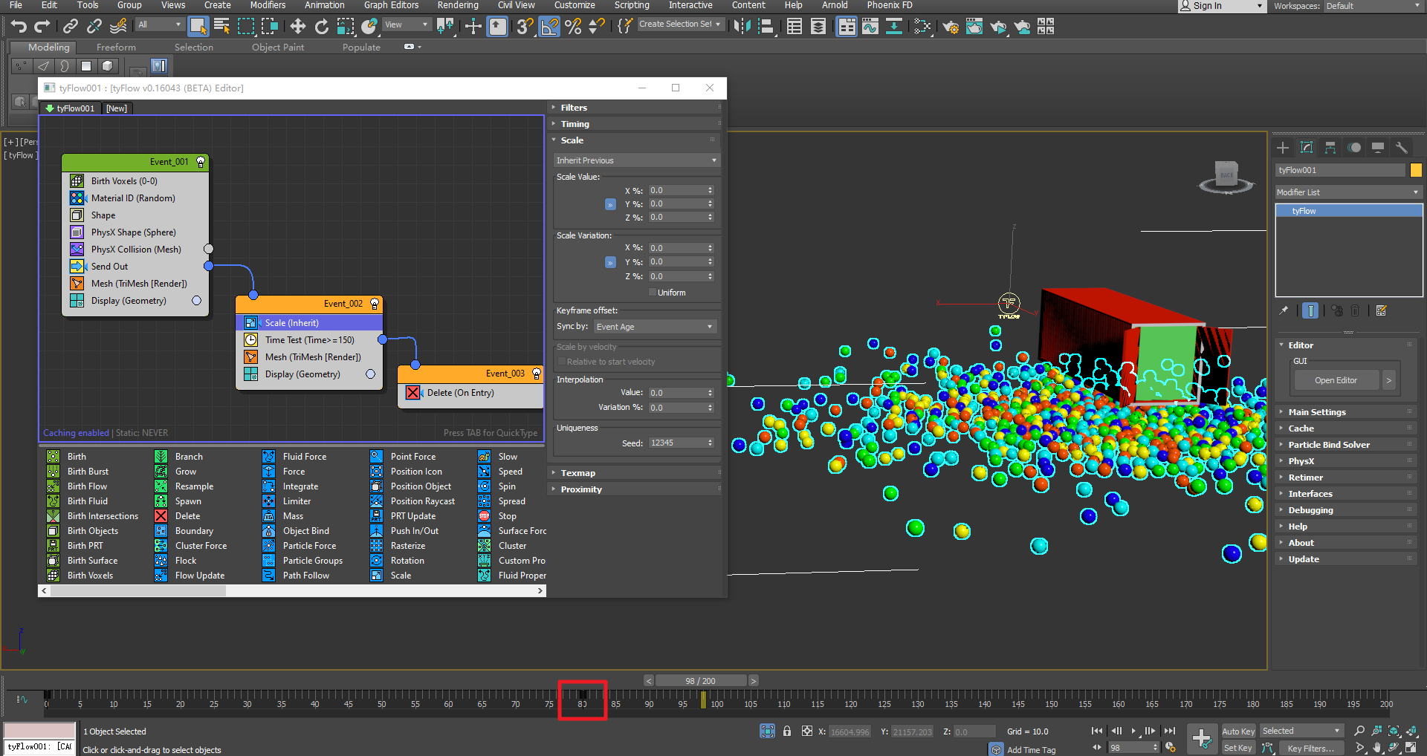Switch to the Freeform ribbon tab

[x=116, y=48]
